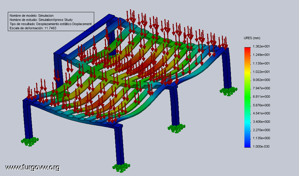Click the color gradient legend bar

tap(247, 97)
